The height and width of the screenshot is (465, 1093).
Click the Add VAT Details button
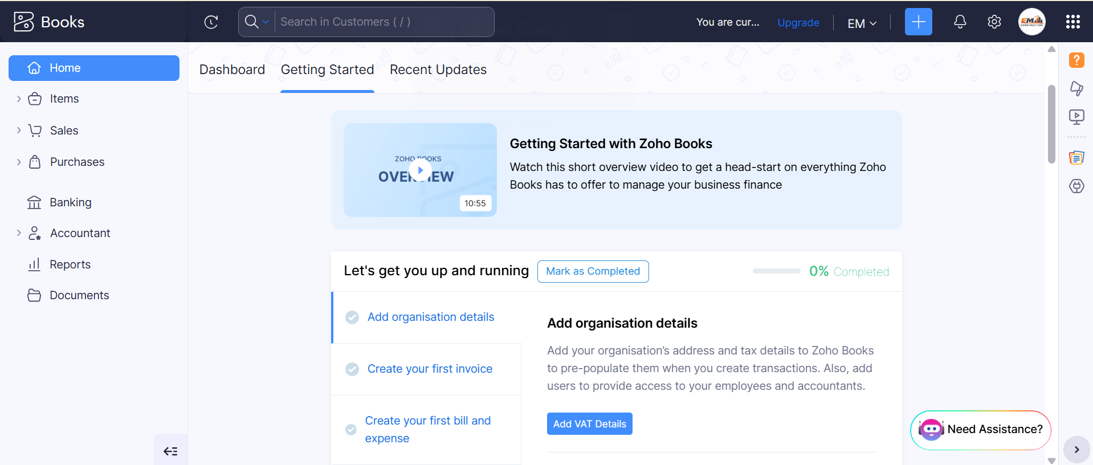point(589,424)
